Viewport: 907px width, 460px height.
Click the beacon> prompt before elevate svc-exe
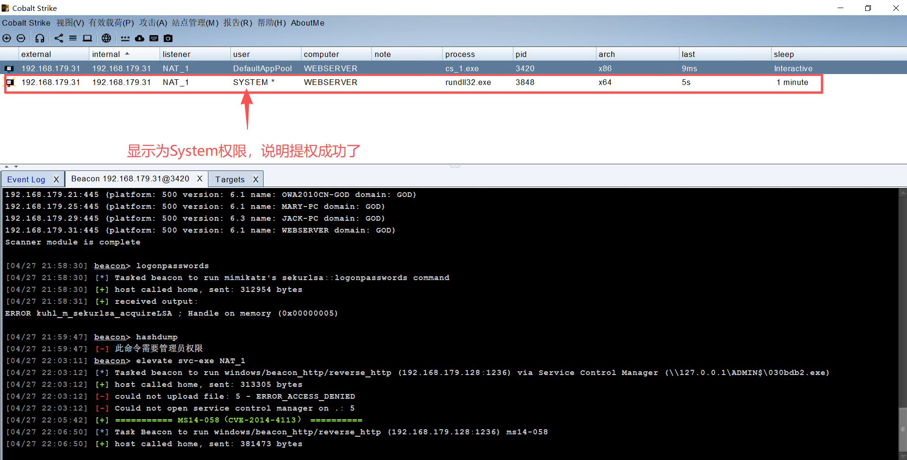112,361
